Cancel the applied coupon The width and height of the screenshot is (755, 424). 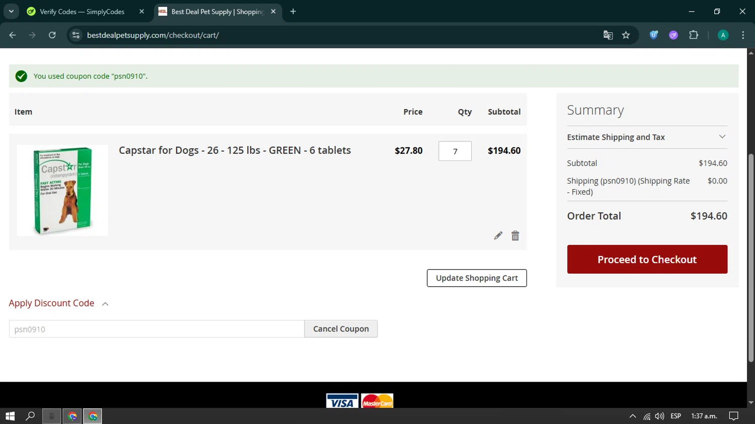[341, 329]
